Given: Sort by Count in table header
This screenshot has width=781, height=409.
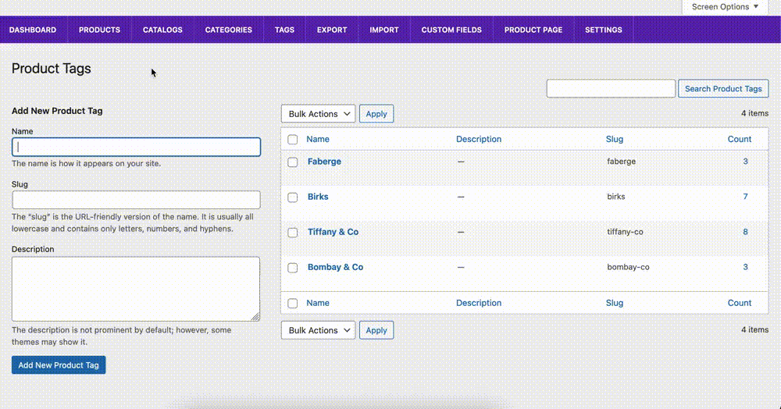Looking at the screenshot, I should [739, 139].
